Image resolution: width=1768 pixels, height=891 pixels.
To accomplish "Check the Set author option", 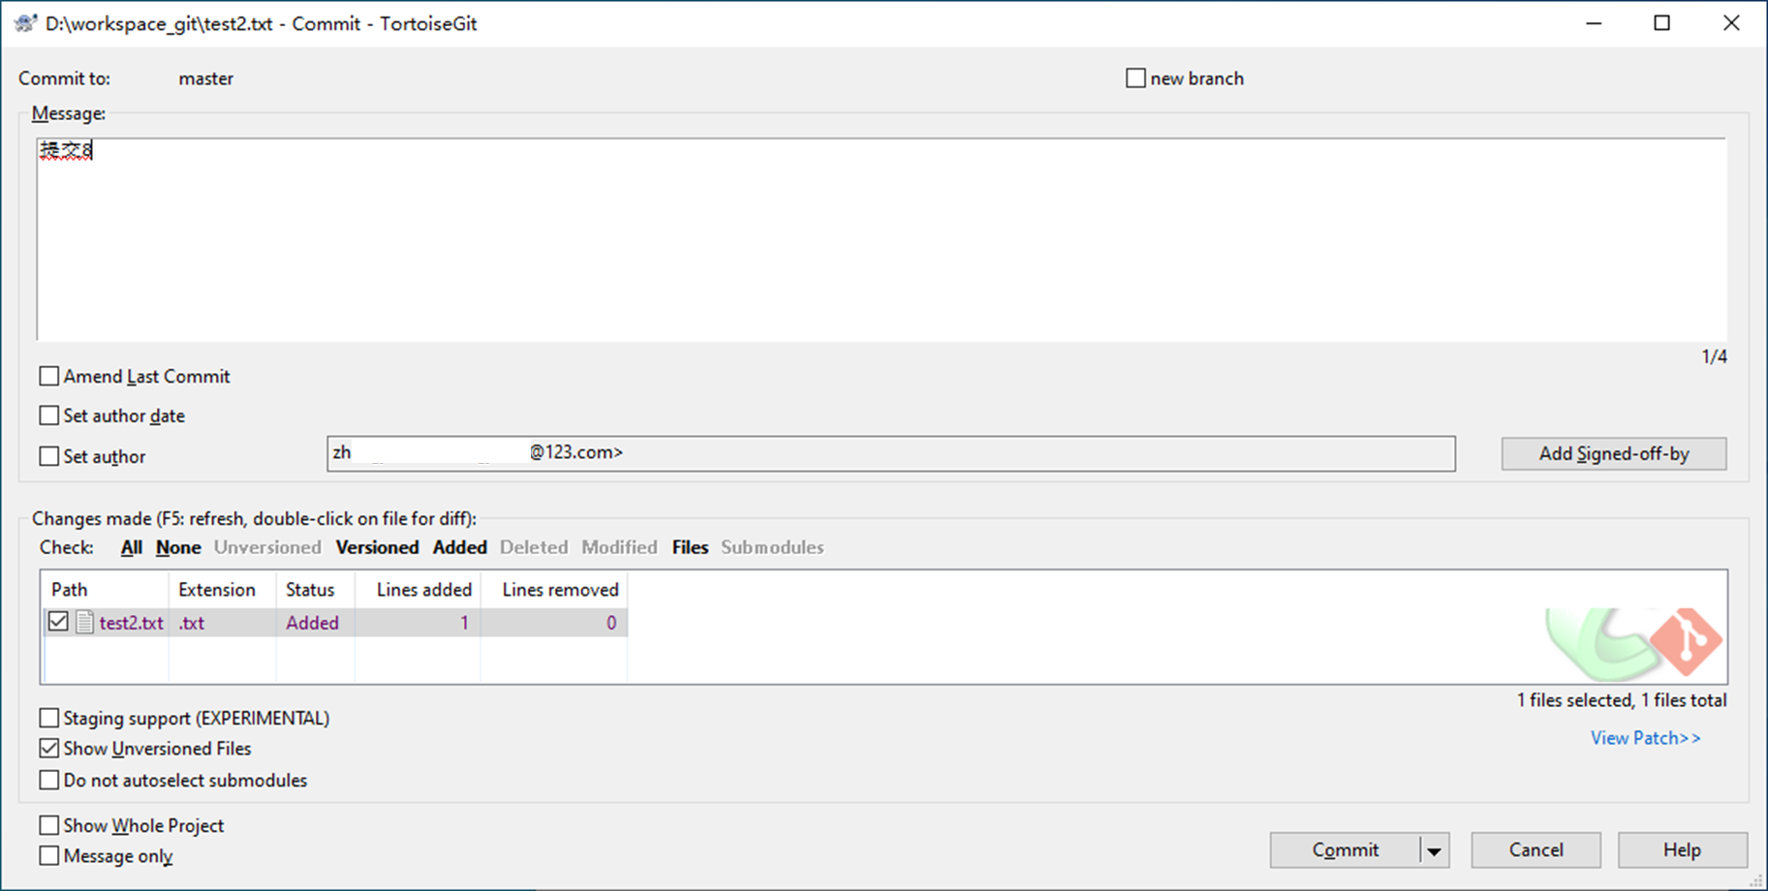I will click(x=49, y=456).
